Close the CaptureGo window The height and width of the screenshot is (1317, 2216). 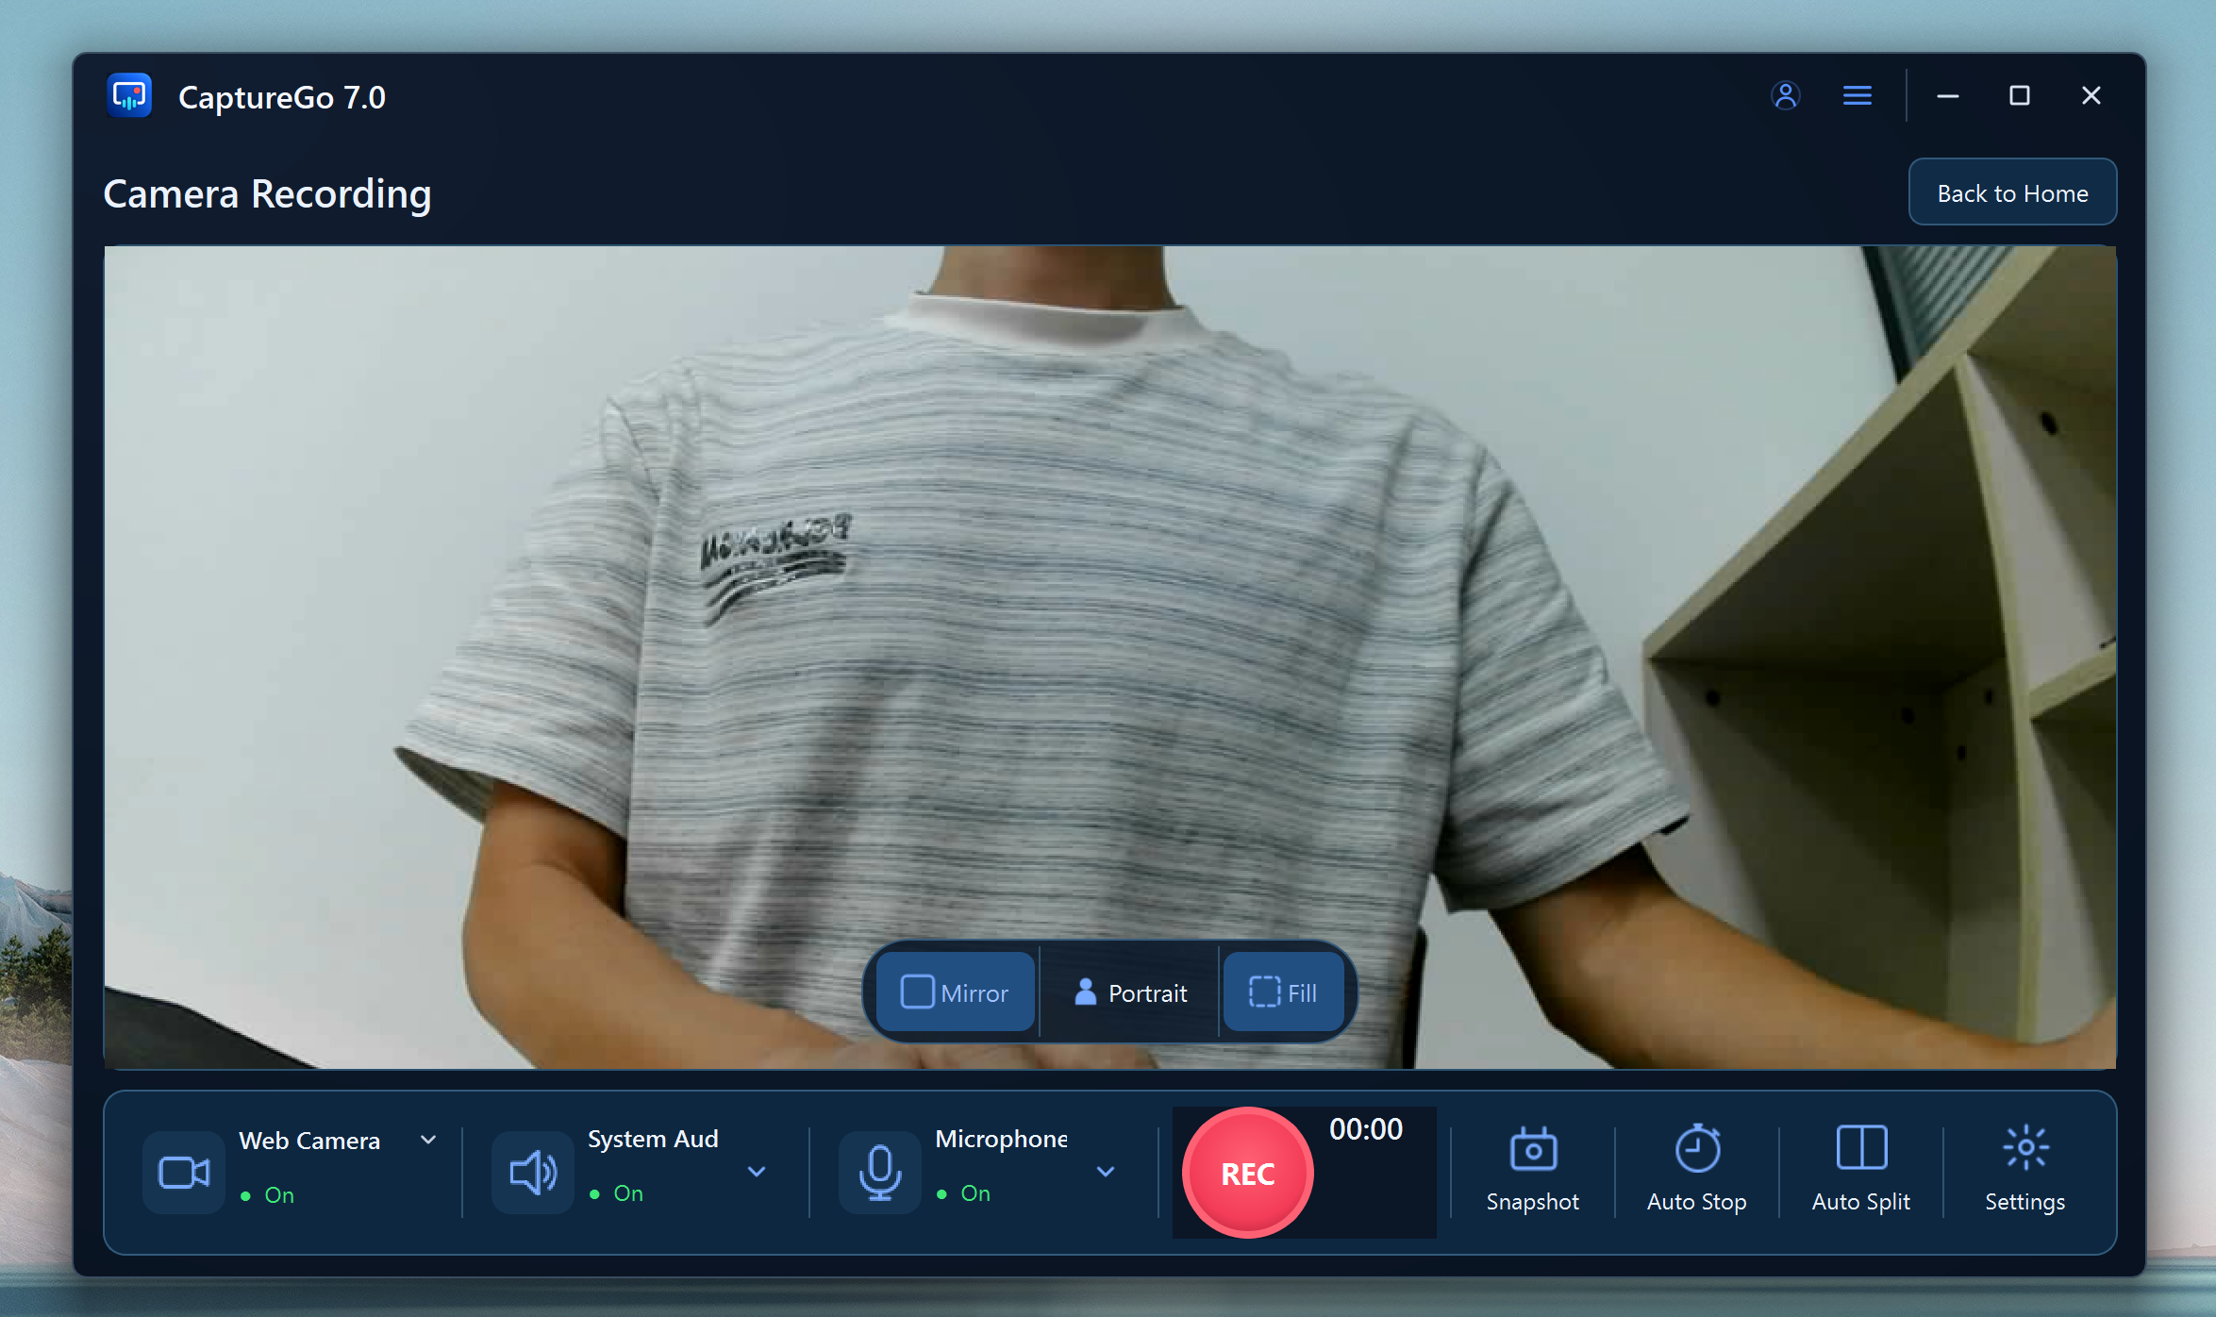2091,95
